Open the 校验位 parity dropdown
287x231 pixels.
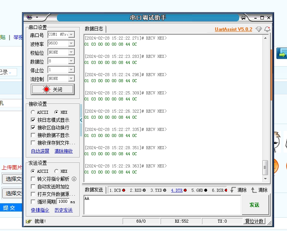click(71, 52)
